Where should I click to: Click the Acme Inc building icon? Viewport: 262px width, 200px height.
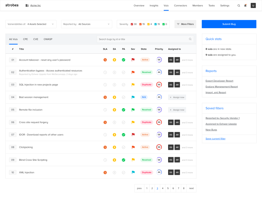27,5
